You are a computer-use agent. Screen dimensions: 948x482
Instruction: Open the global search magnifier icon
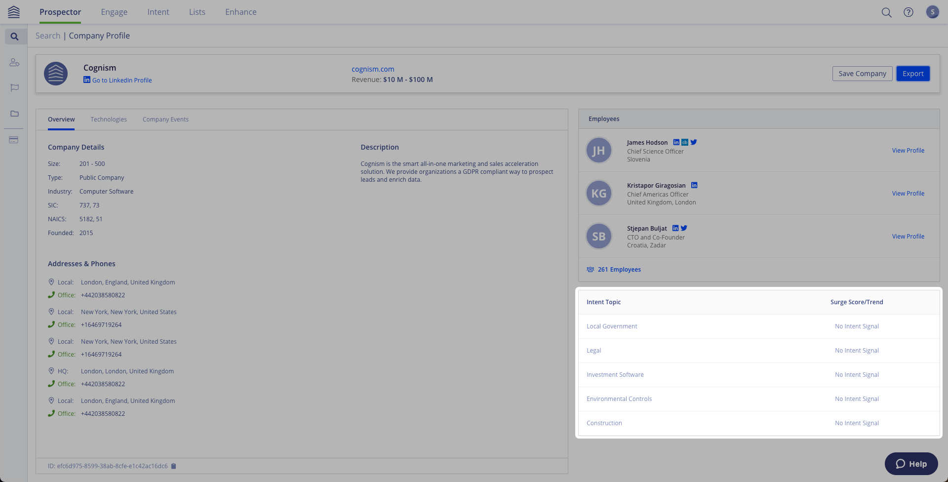tap(887, 12)
